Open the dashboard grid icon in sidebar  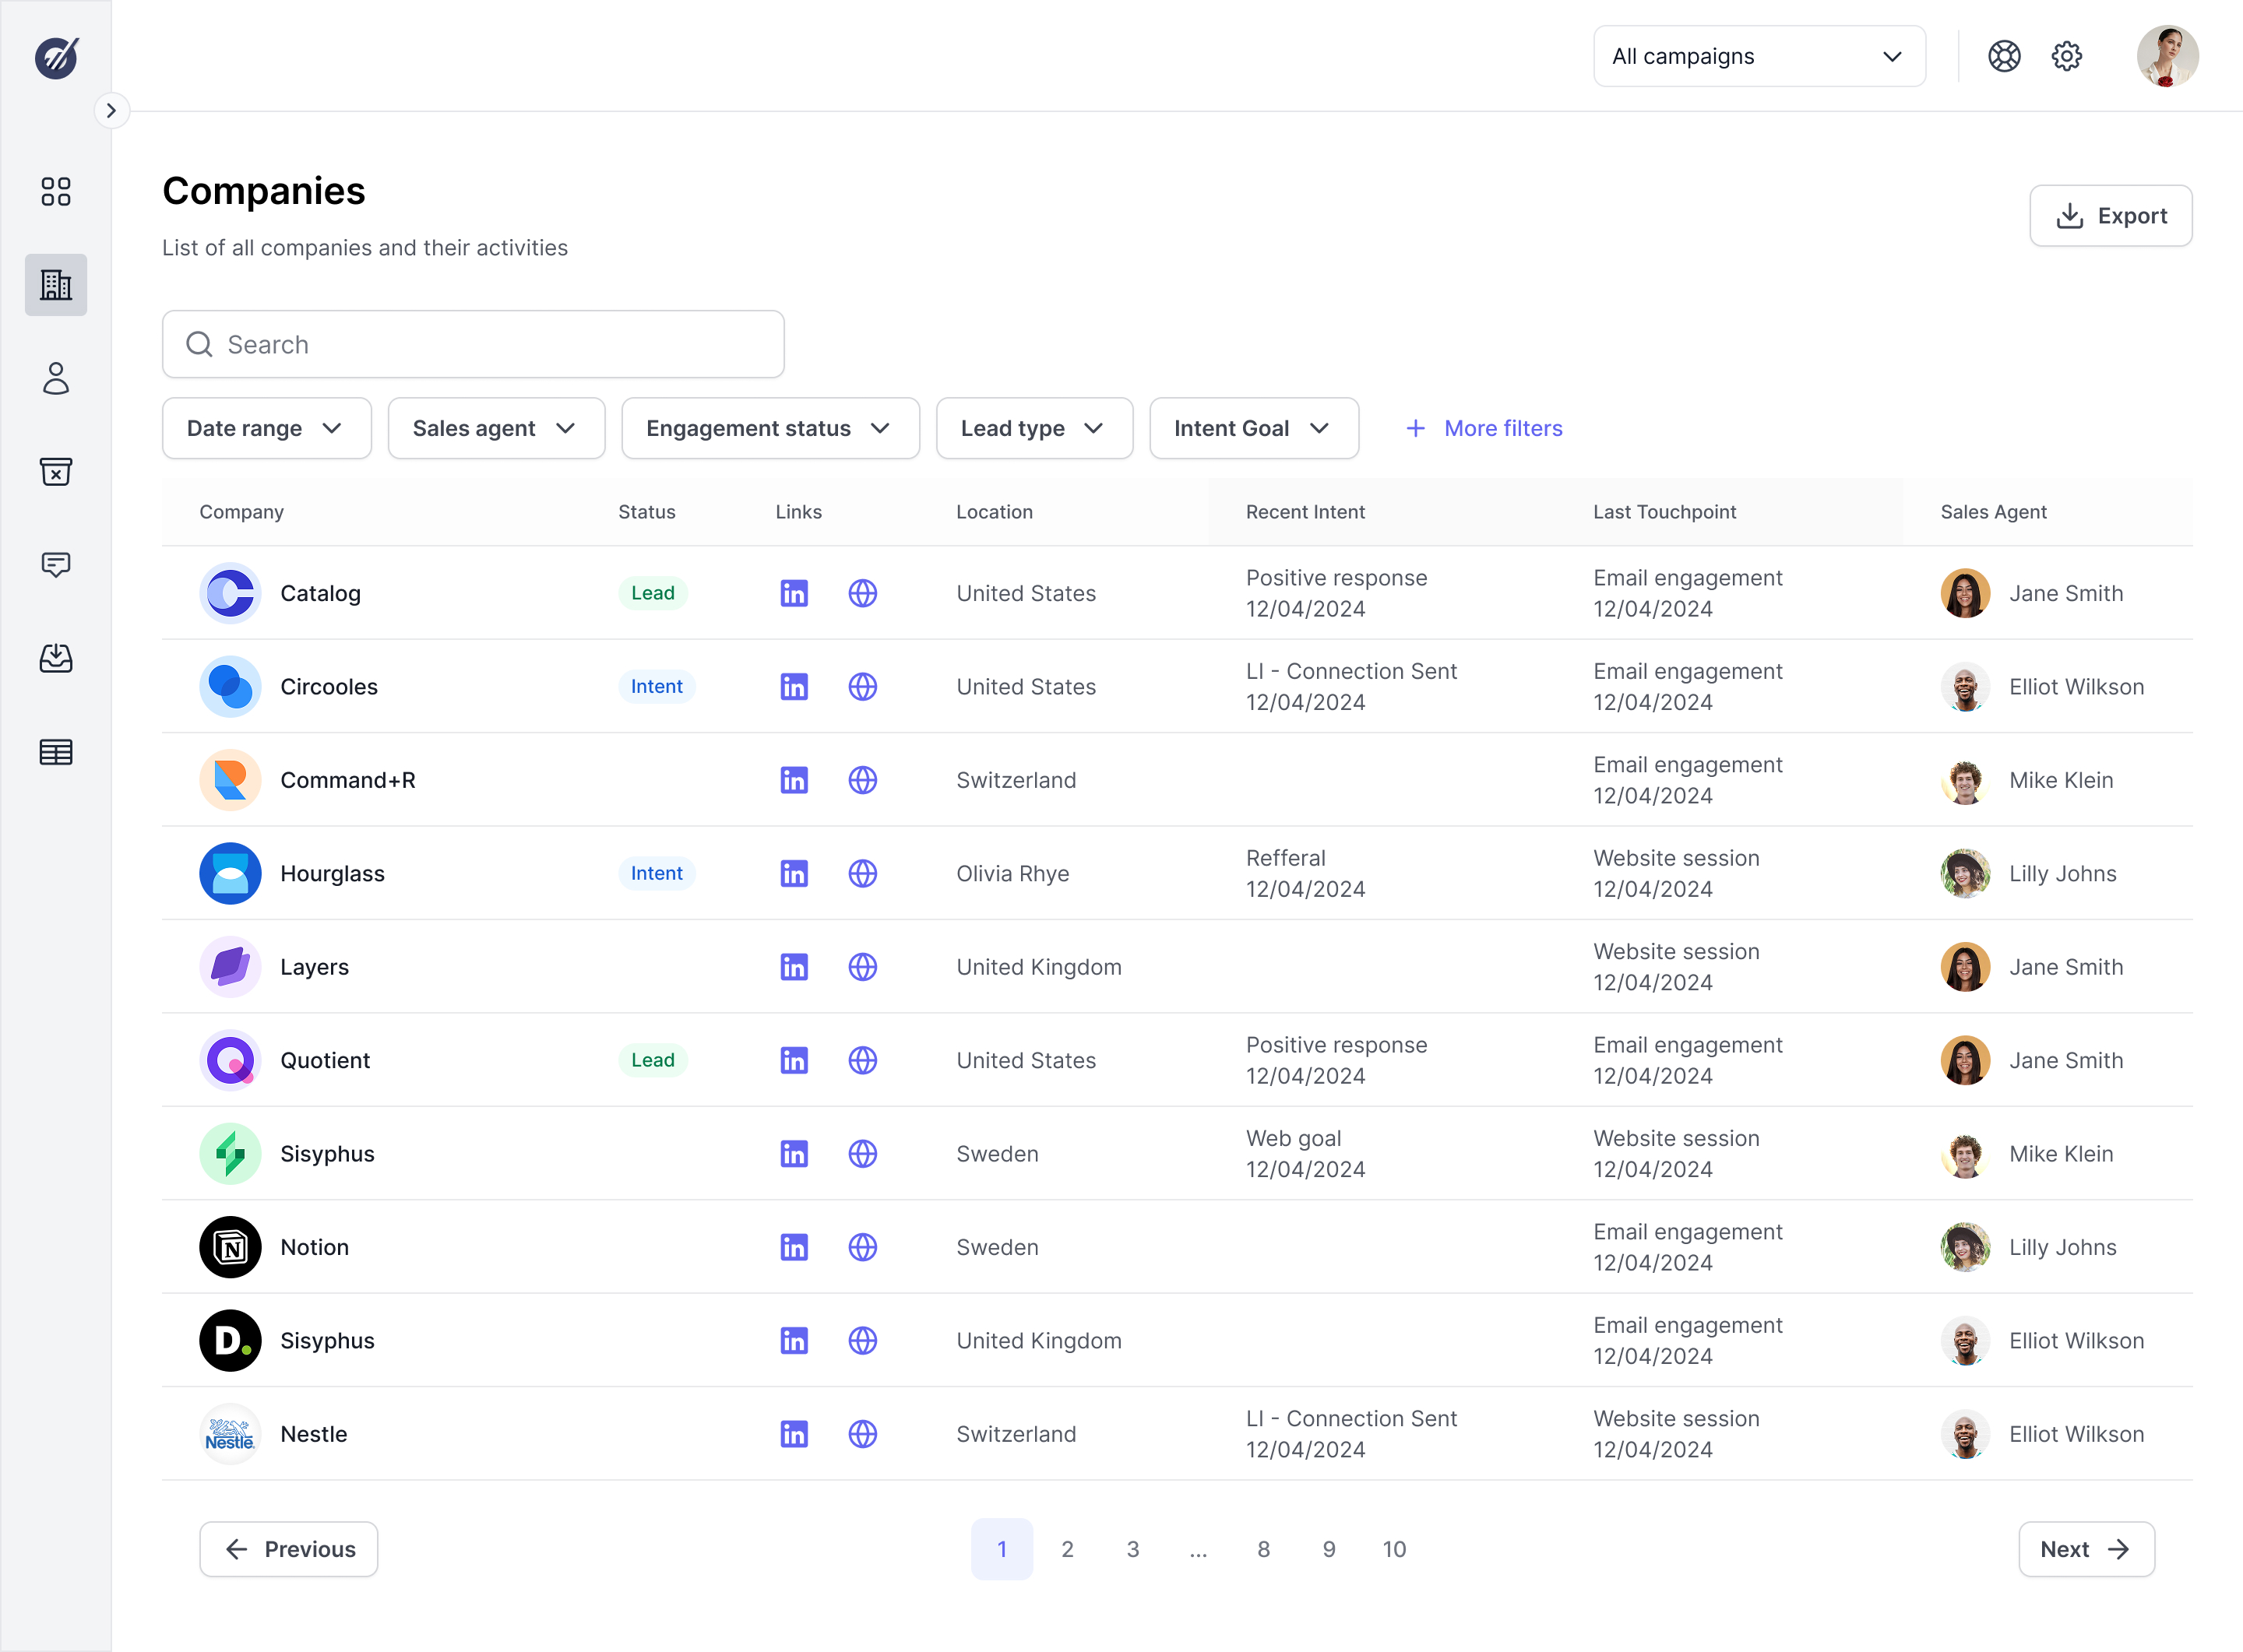coord(56,191)
